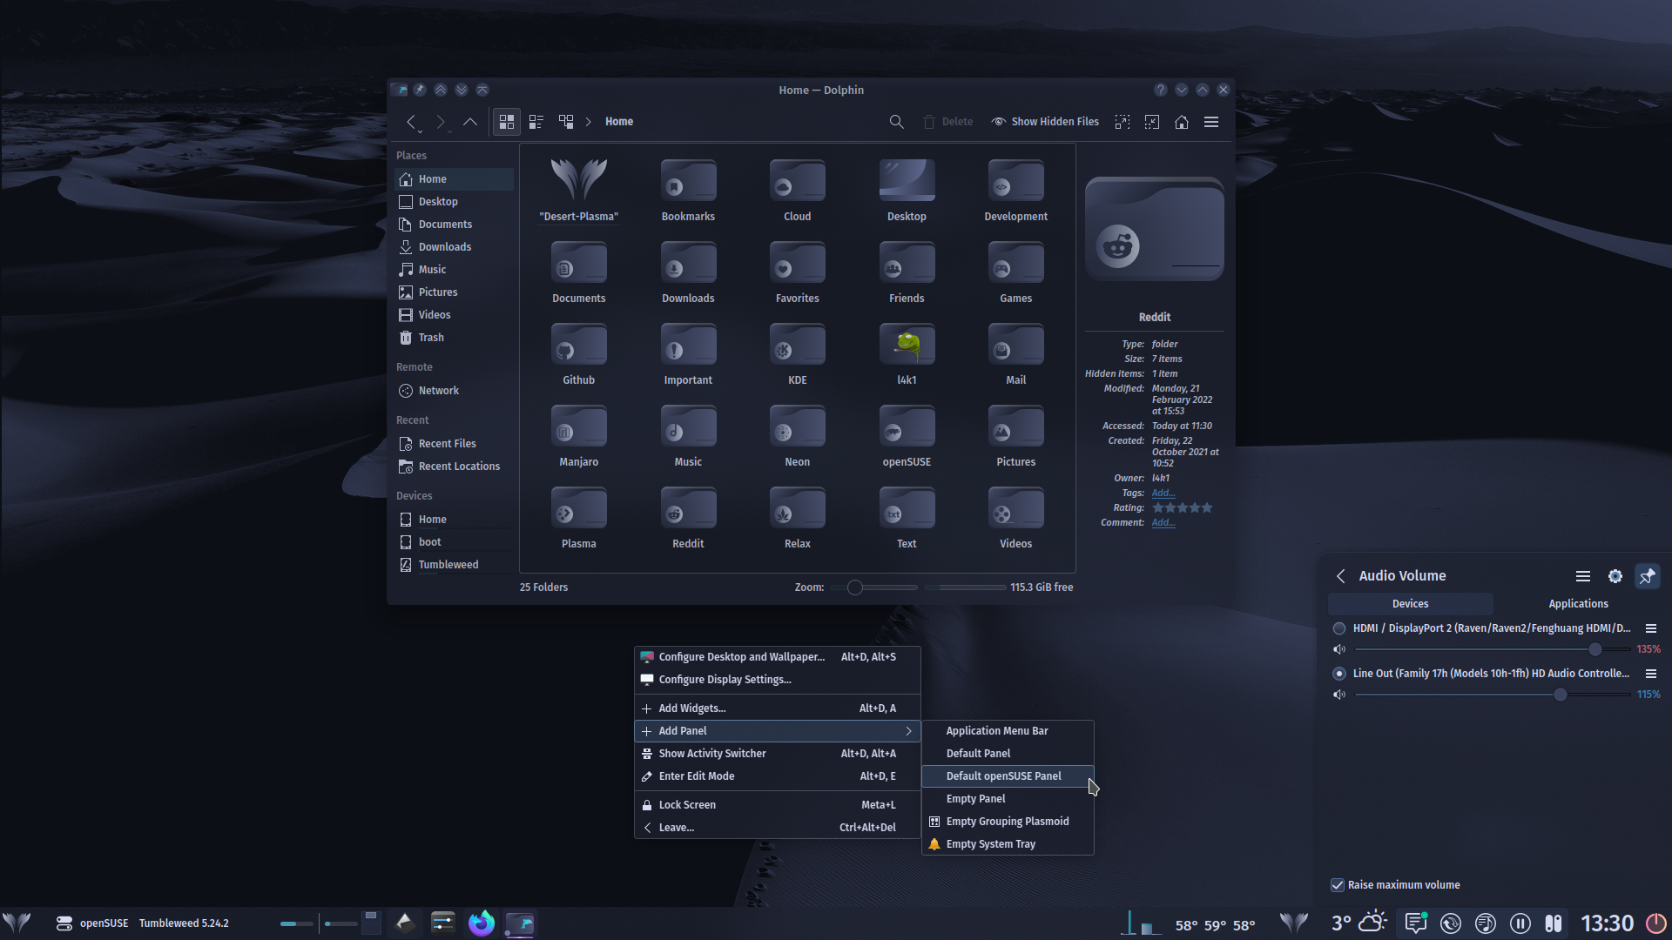Switch Dolphin to Compact view mode
The height and width of the screenshot is (940, 1672).
536,122
